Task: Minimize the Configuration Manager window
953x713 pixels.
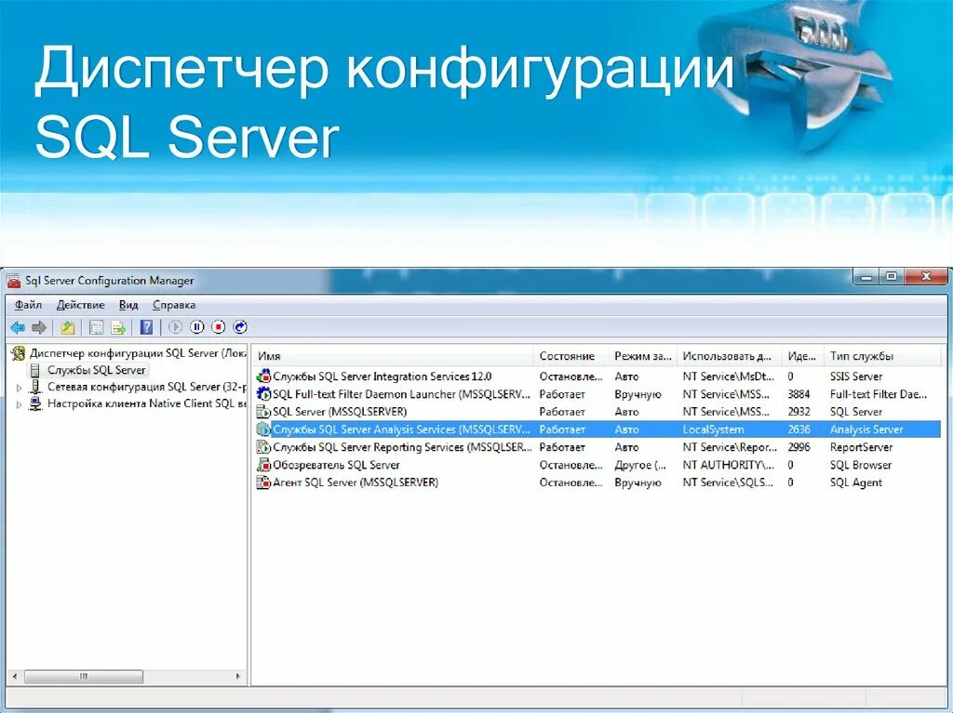Action: point(866,277)
